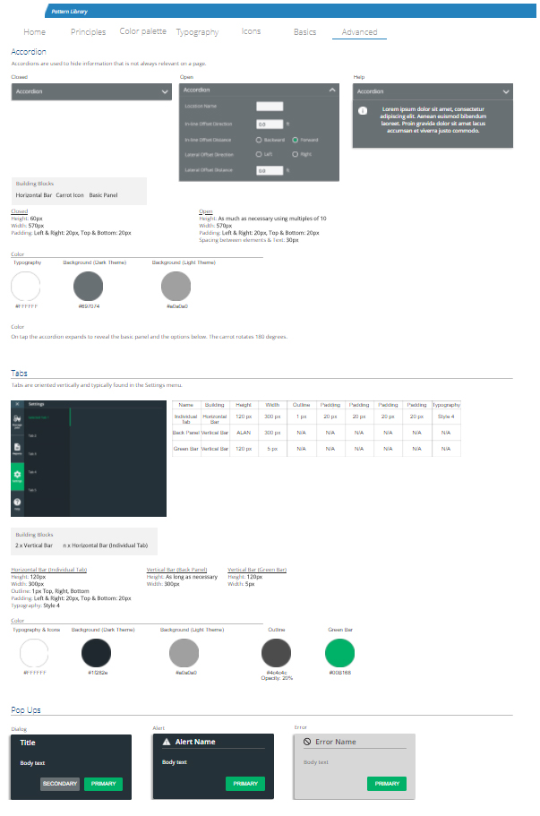Image resolution: width=540 pixels, height=816 pixels.
Task: Select the green Settings gear icon
Action: coord(17,476)
